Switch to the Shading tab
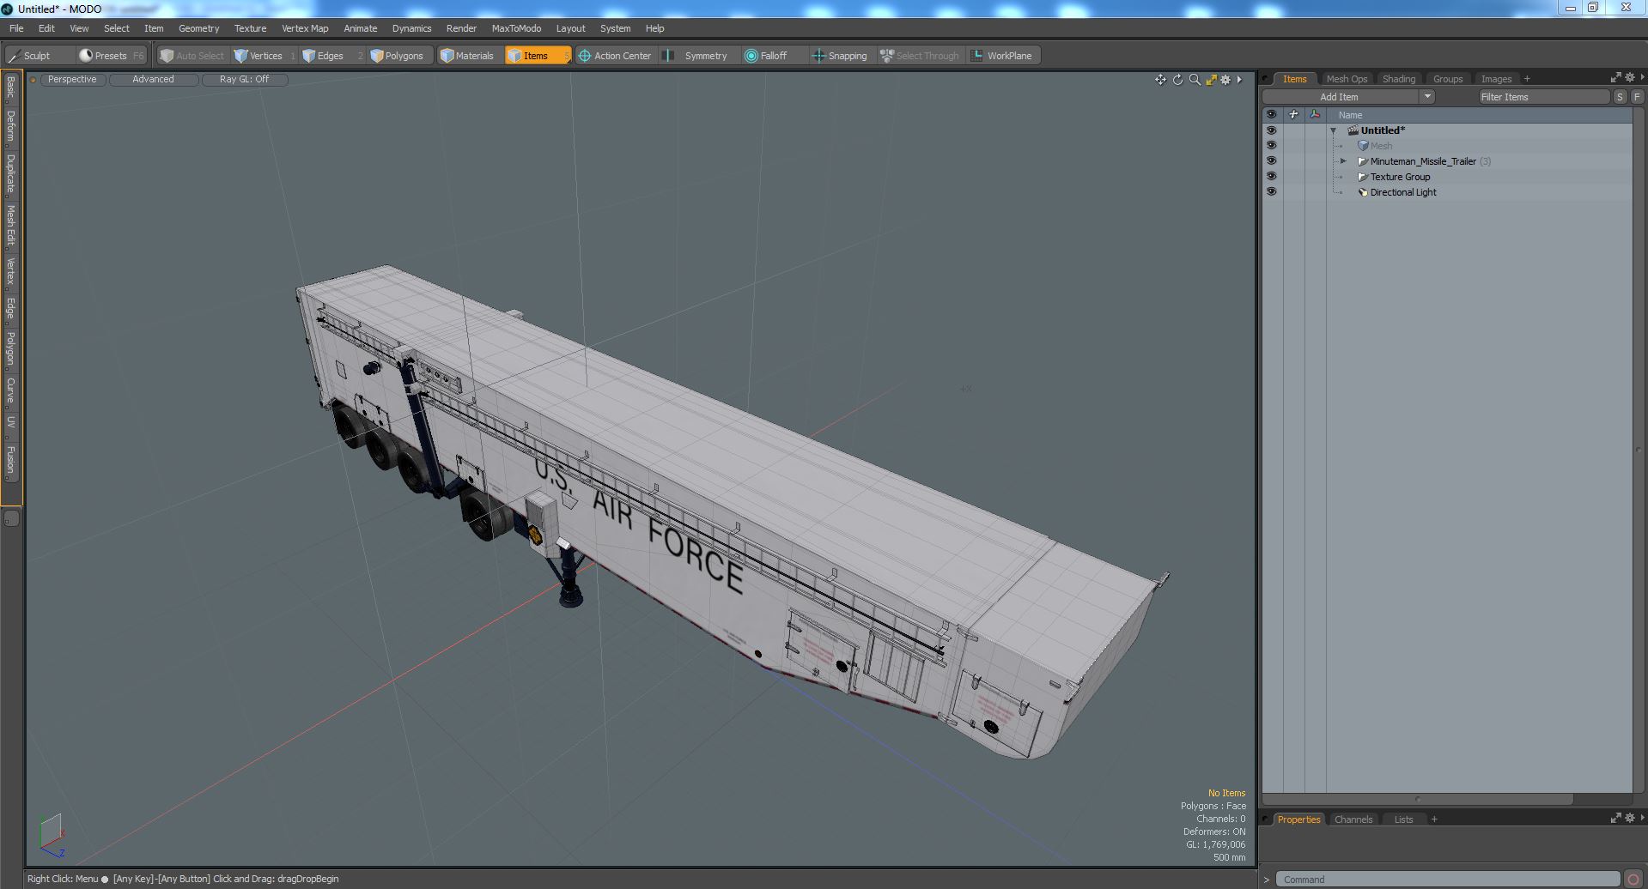The width and height of the screenshot is (1648, 889). (1398, 79)
